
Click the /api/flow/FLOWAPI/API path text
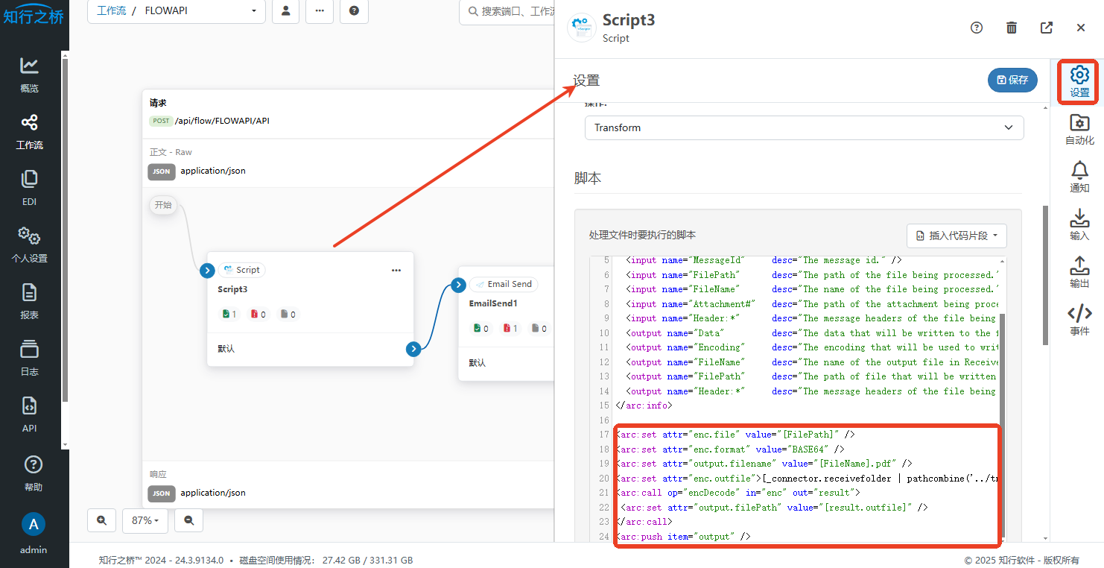tap(222, 121)
